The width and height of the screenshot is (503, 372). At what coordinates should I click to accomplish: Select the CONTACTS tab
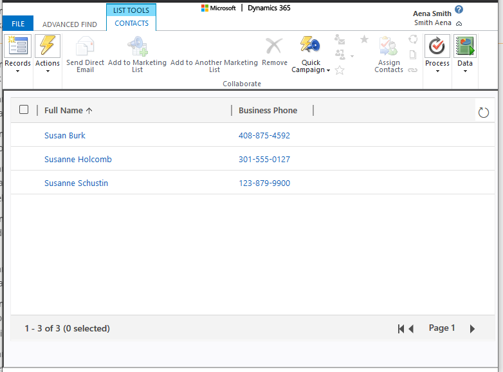tap(131, 23)
